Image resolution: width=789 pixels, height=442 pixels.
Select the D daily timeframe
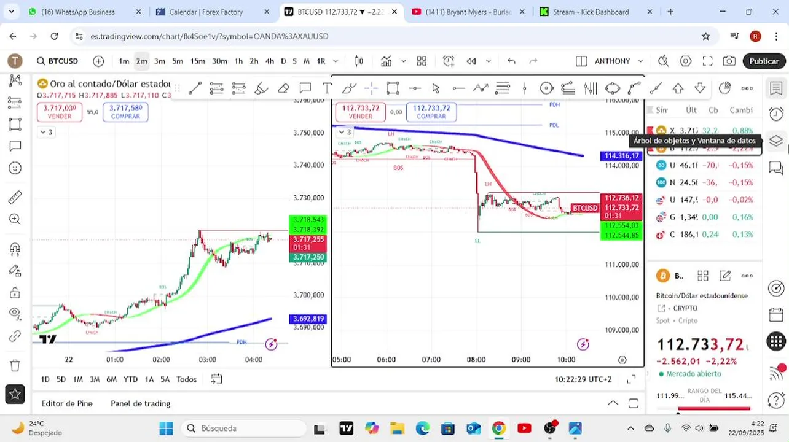[283, 61]
